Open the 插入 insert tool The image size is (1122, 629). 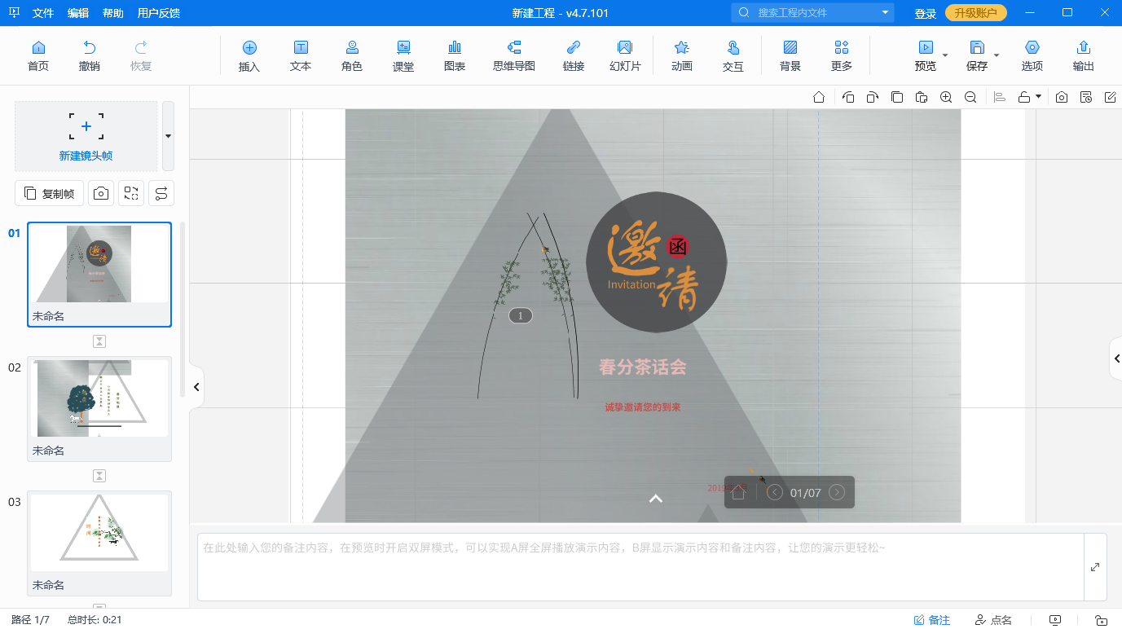pyautogui.click(x=249, y=55)
